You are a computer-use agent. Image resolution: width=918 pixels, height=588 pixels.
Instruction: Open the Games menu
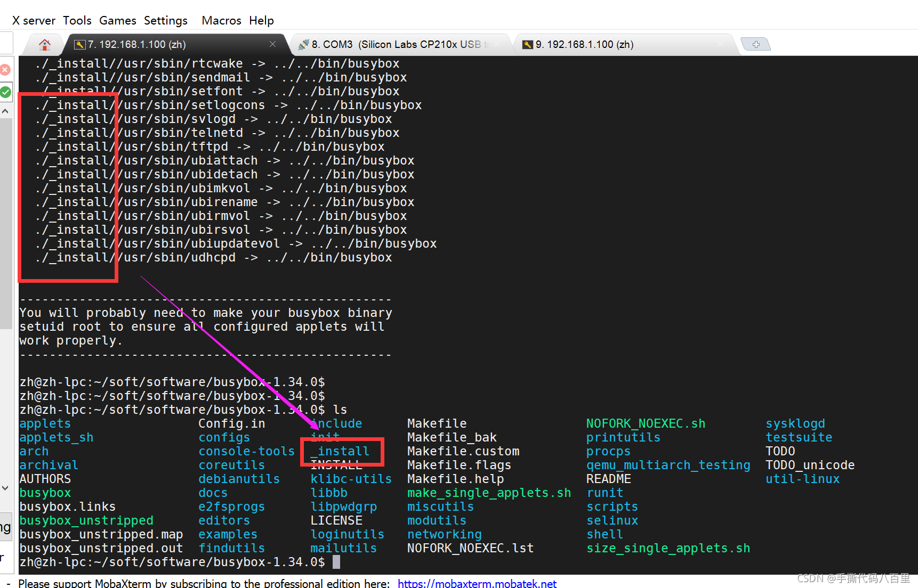click(118, 20)
